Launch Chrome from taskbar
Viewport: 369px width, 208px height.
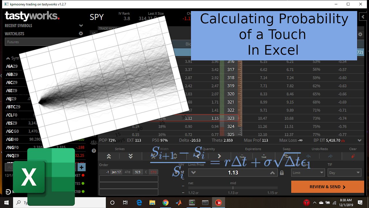[165, 203]
